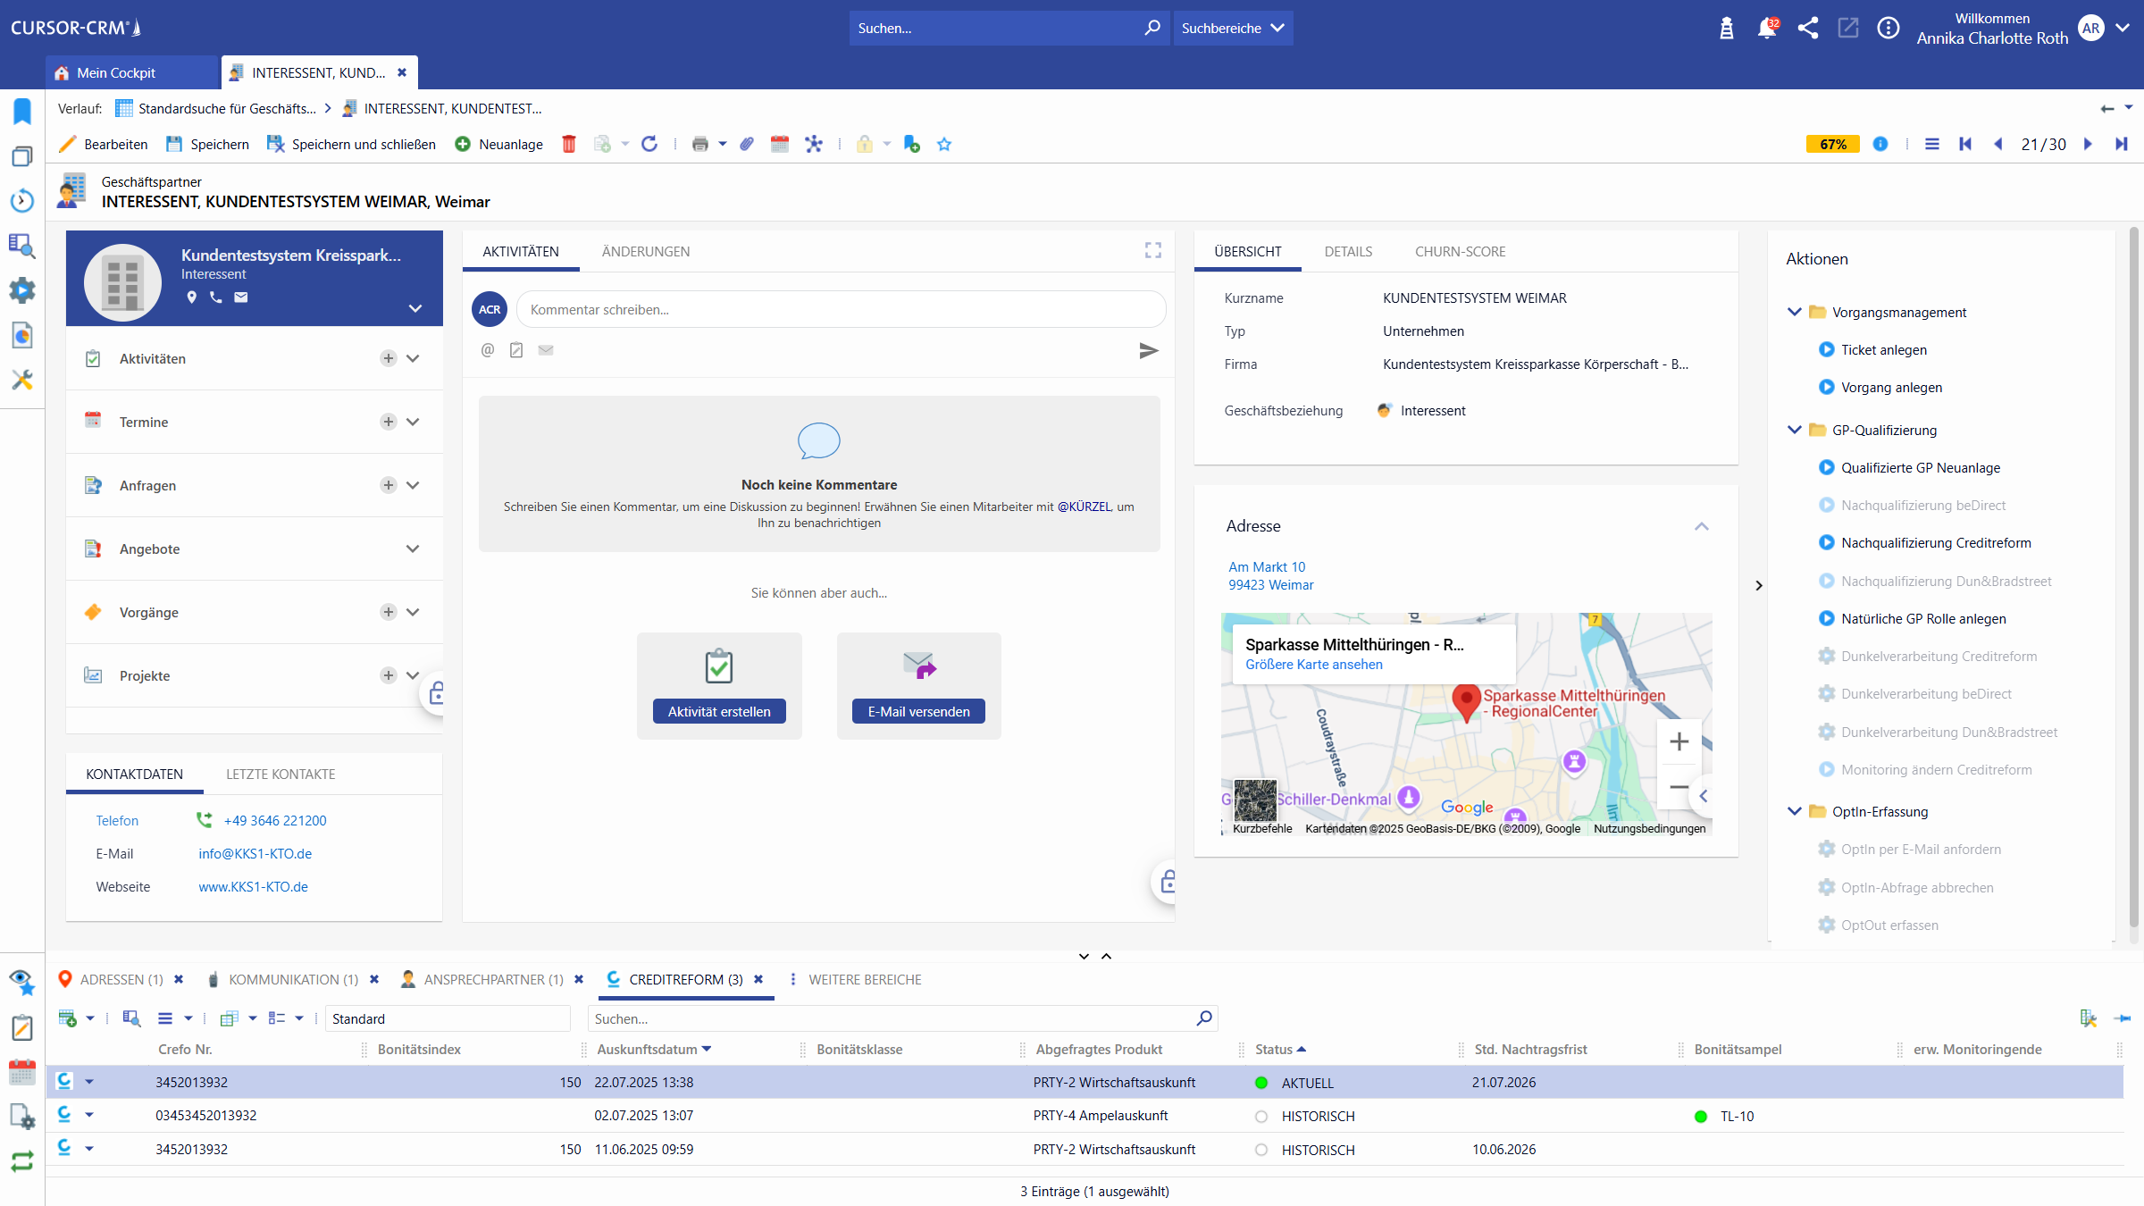Expand the Aktivitäten section chevron

413,358
